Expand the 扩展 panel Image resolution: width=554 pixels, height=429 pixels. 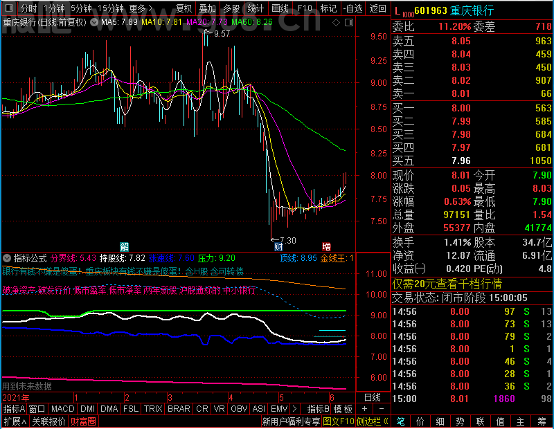(15, 421)
